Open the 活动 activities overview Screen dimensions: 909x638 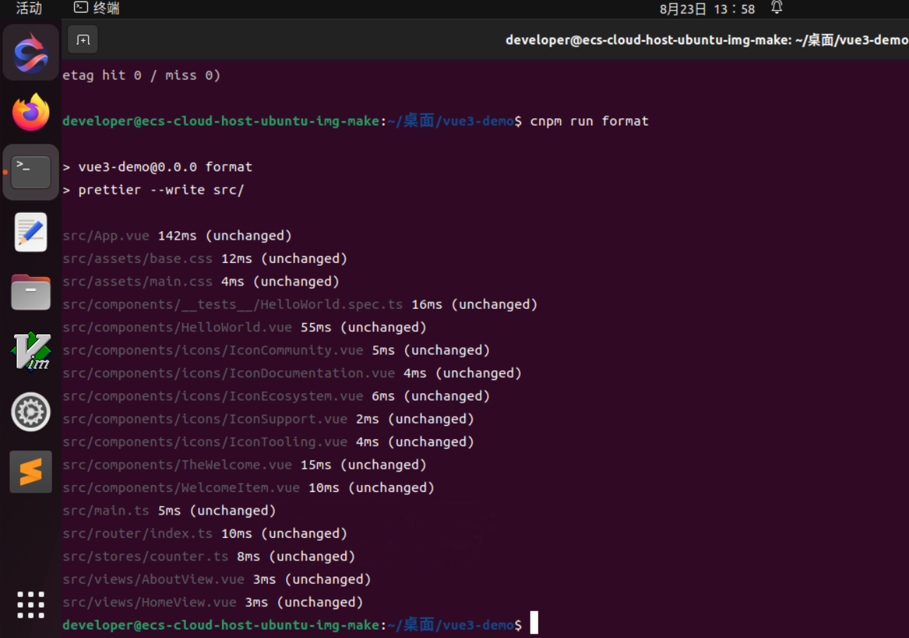coord(29,8)
